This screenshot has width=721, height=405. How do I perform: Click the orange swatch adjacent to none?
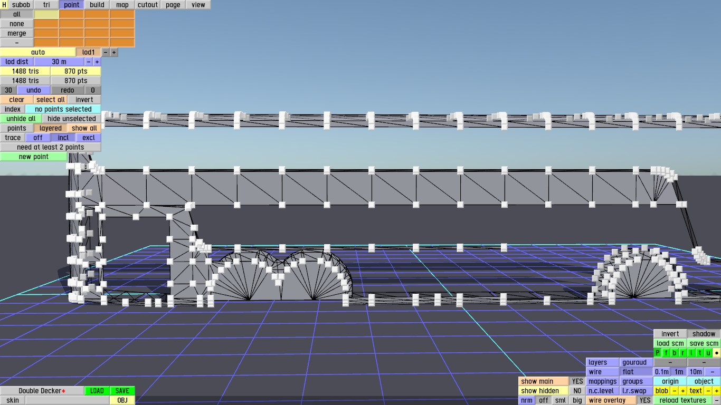click(46, 24)
